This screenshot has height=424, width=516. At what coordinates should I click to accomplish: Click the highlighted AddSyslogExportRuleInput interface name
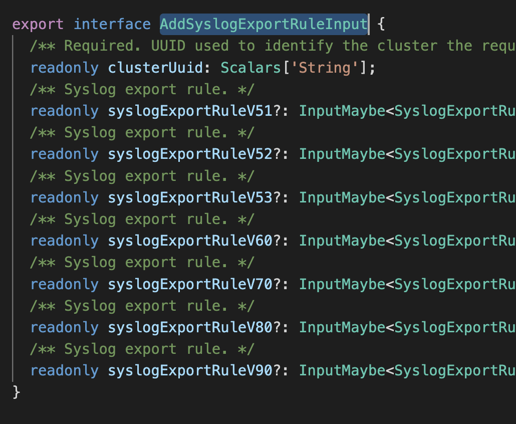click(x=264, y=25)
